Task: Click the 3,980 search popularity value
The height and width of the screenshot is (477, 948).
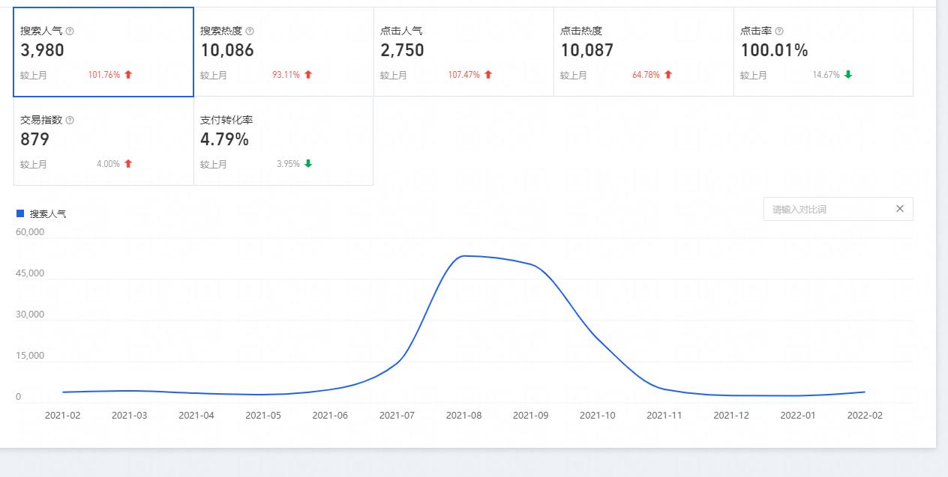Action: (42, 51)
